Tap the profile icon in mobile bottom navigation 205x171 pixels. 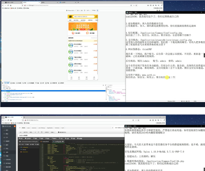tap(94, 78)
